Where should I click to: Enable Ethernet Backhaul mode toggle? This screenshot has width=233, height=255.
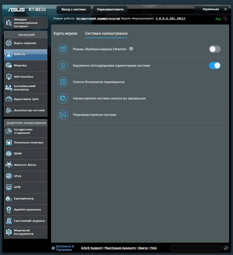coord(215,49)
